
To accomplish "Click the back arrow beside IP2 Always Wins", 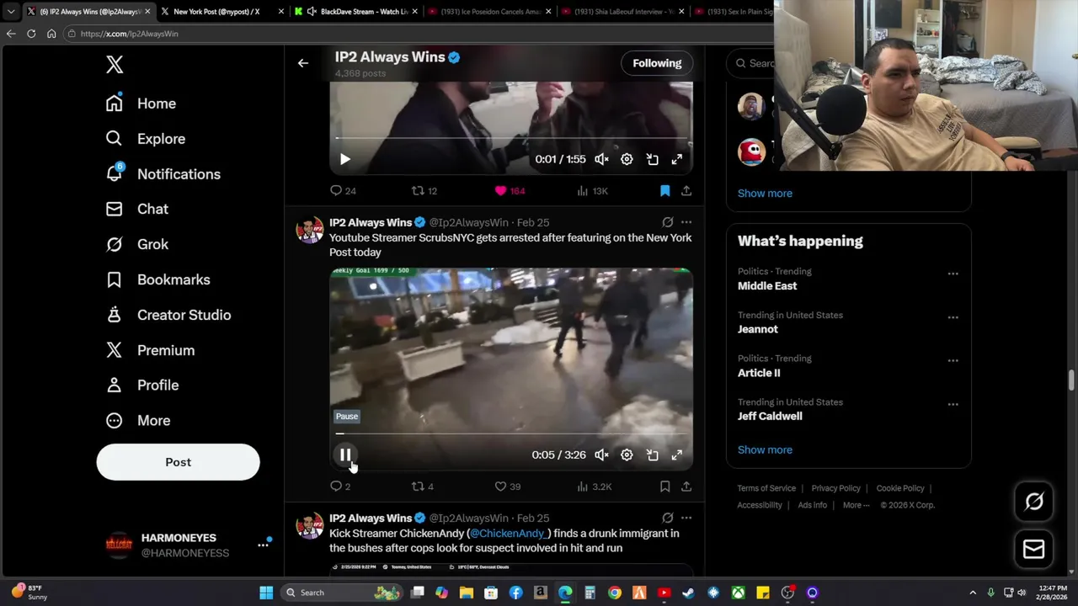I will pyautogui.click(x=303, y=63).
